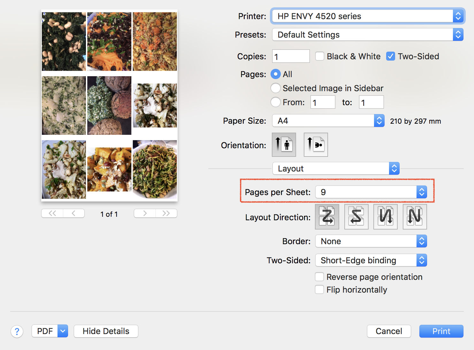The height and width of the screenshot is (350, 474).
Task: Click the Copies input field
Action: tap(291, 56)
